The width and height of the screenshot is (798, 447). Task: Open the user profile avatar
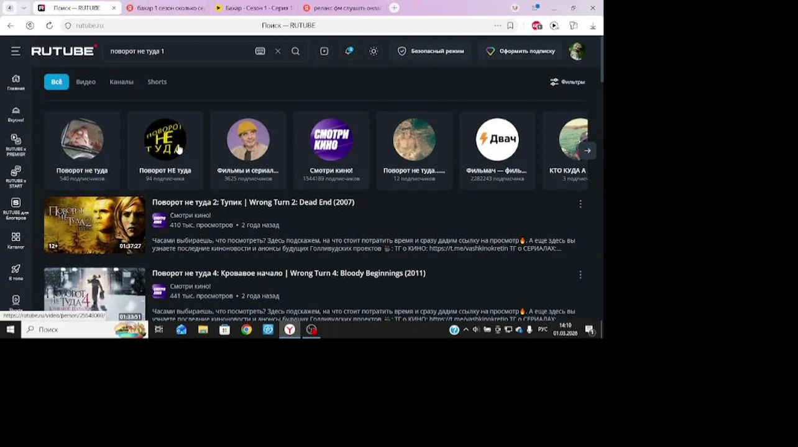coord(577,51)
